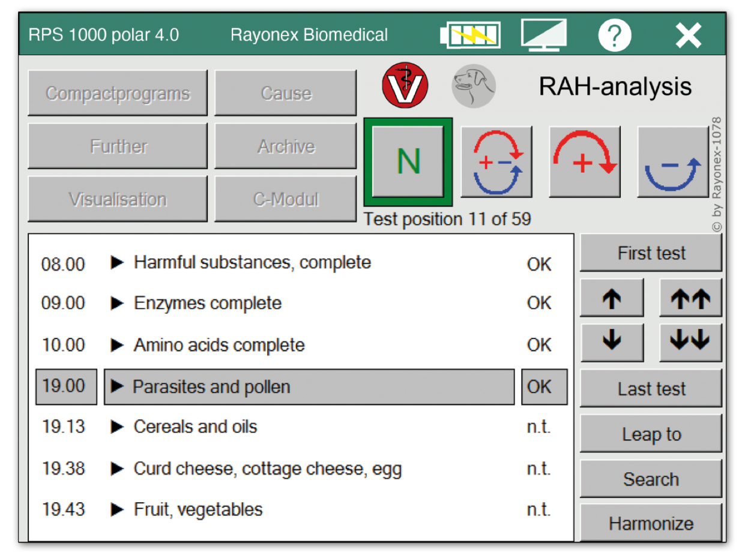This screenshot has height=552, width=742.
Task: Click the red veterinary V emblem
Action: tap(405, 86)
